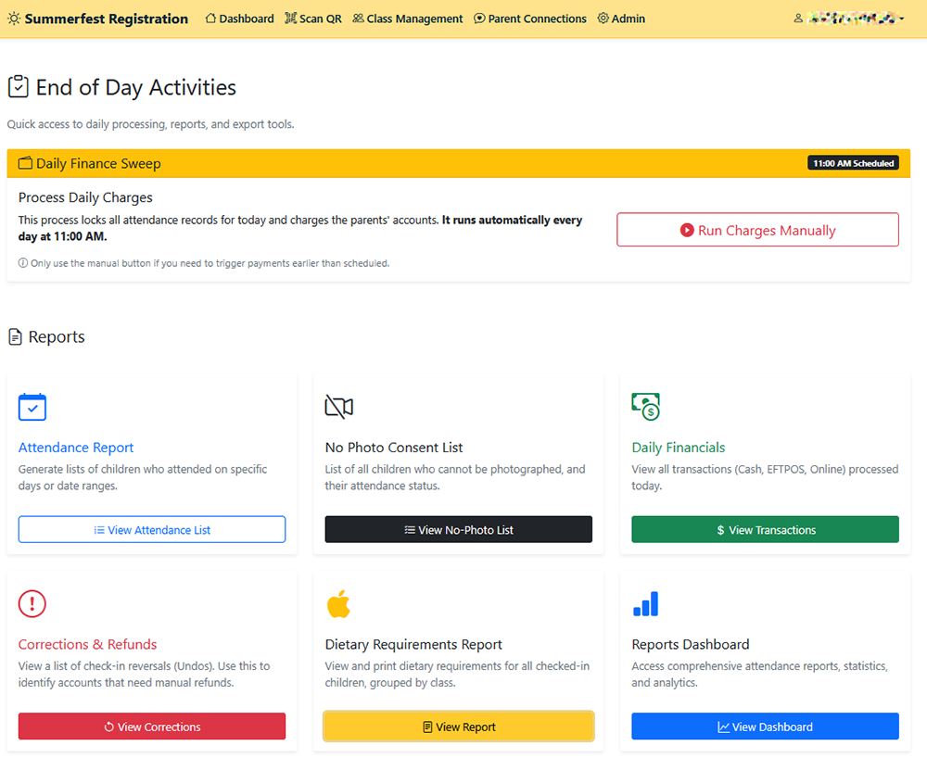The image size is (927, 758).
Task: Click the chat heart icon beside Parent Connections
Action: click(479, 19)
